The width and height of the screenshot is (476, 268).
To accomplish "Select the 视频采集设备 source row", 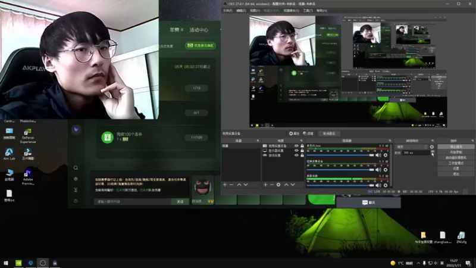I will tap(284, 146).
